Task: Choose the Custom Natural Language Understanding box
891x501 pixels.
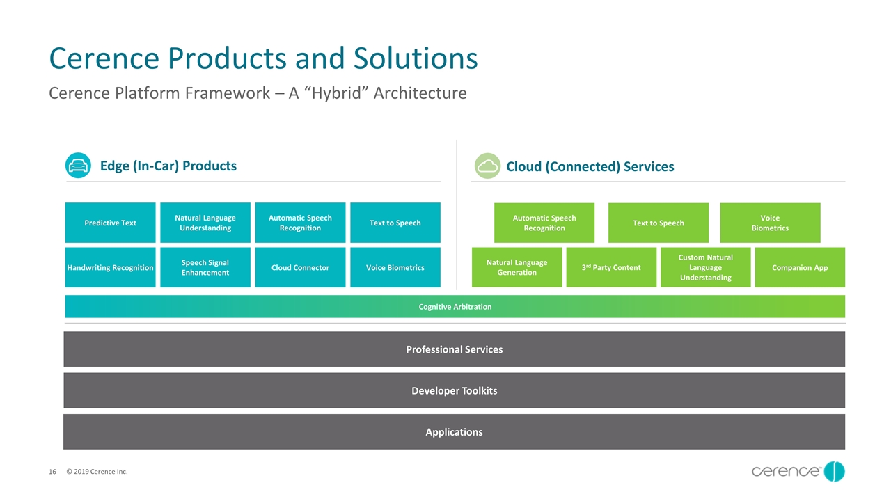Action: [706, 267]
